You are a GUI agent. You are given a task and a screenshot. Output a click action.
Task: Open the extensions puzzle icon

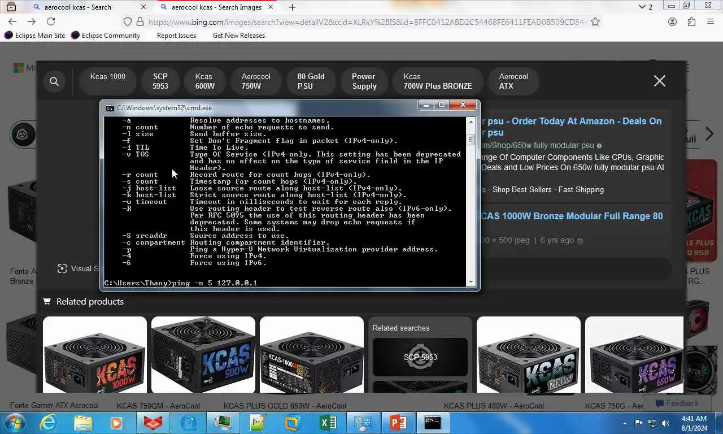(x=691, y=21)
